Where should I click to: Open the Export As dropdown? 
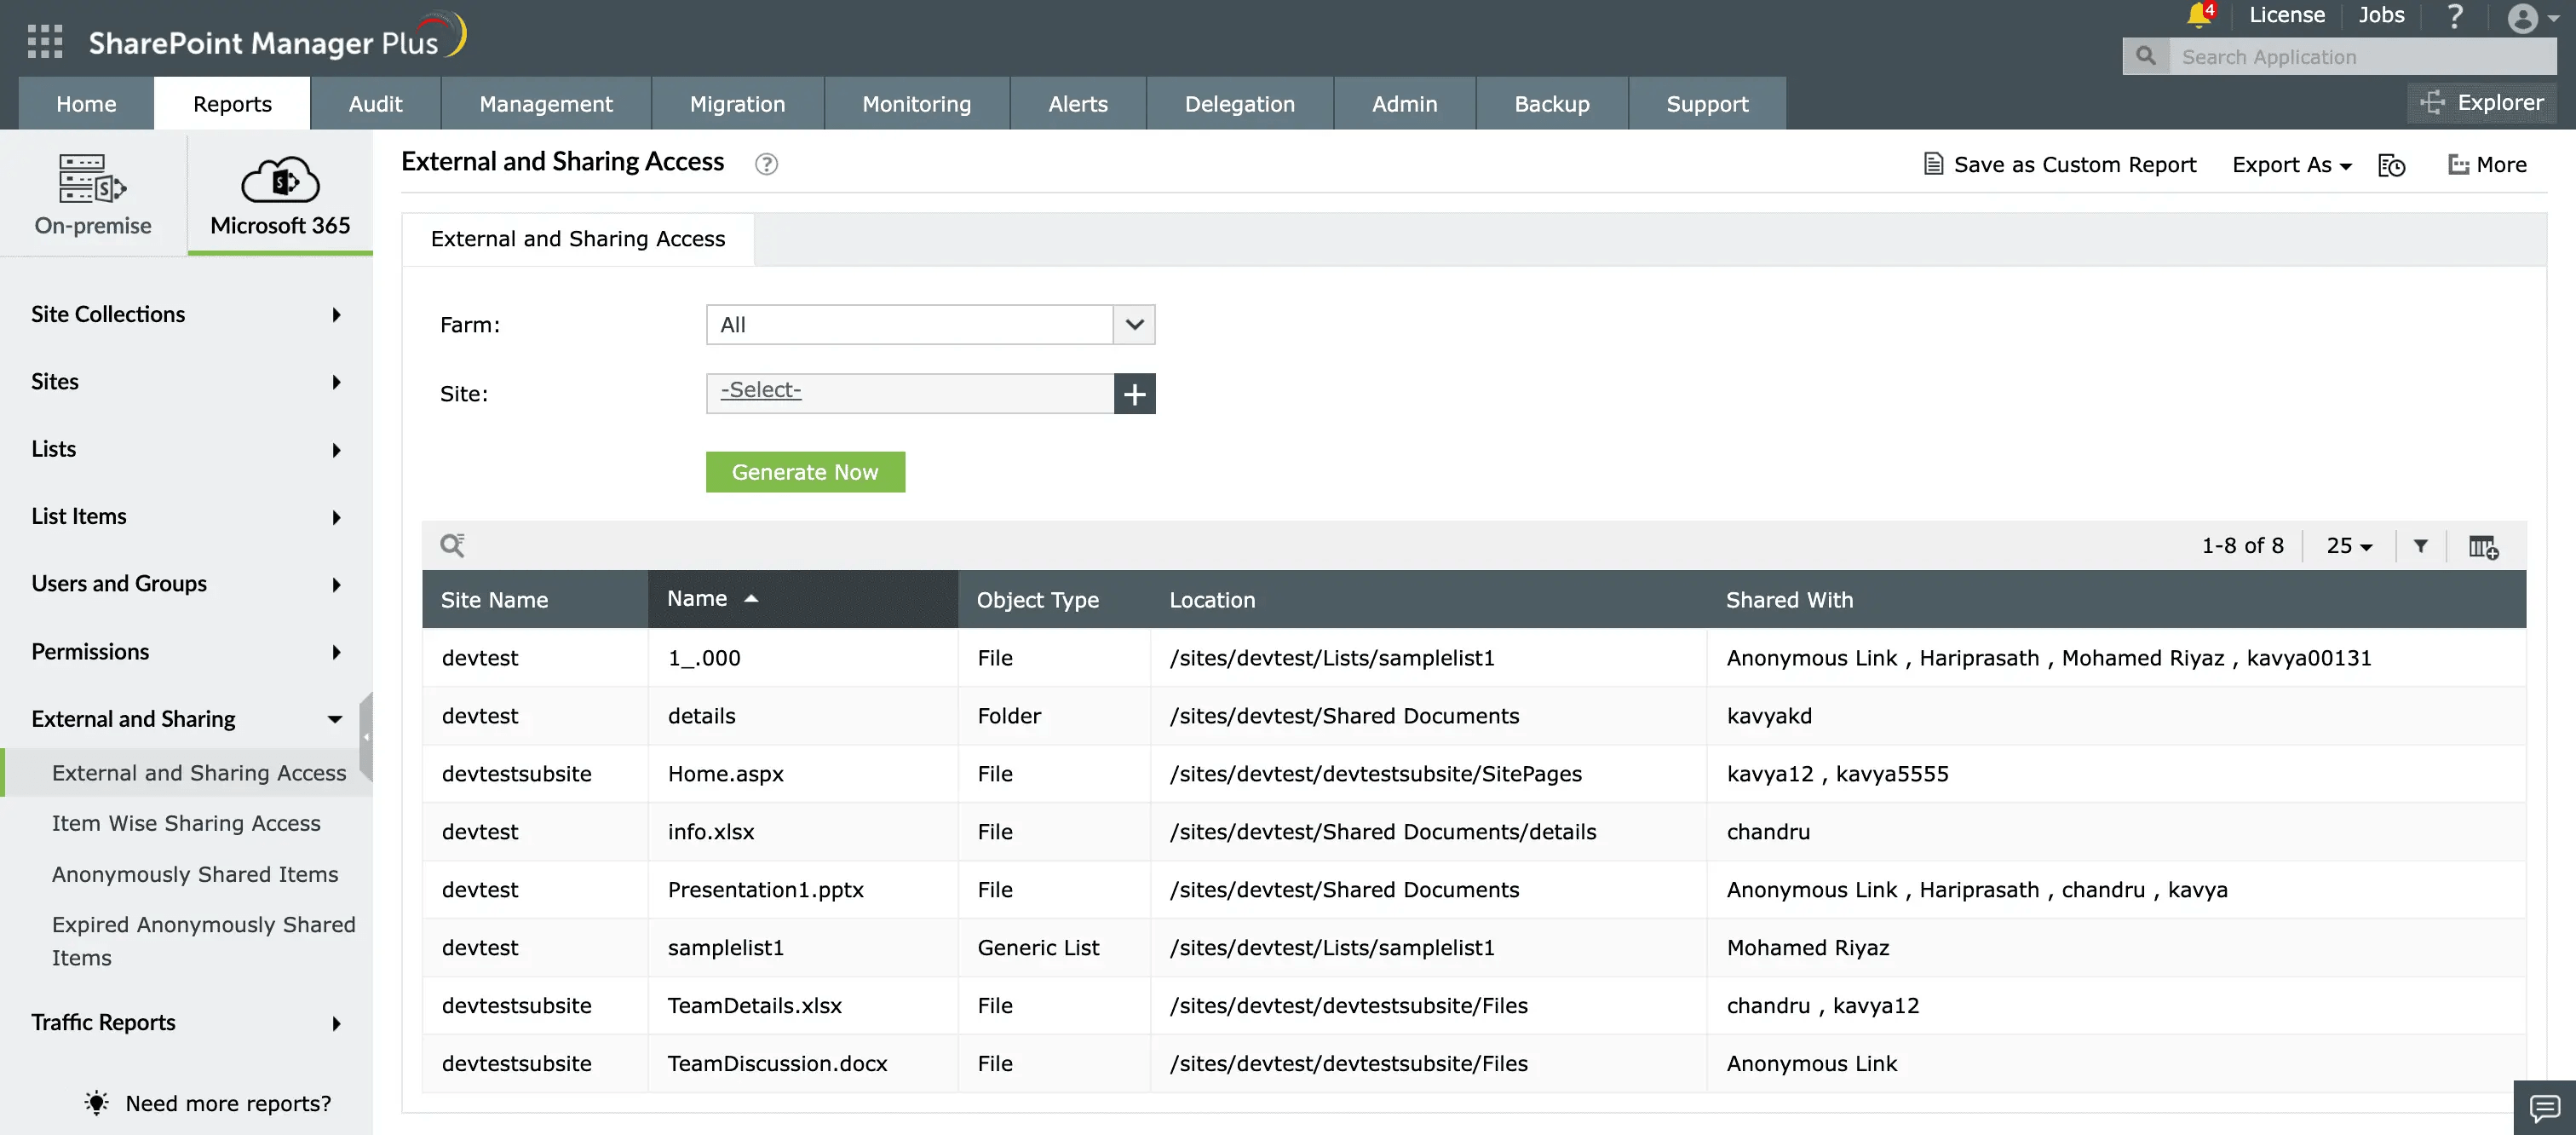tap(2291, 165)
